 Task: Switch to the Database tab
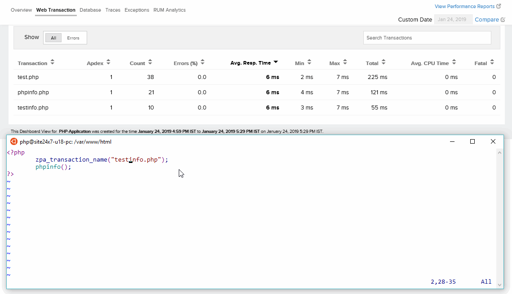pyautogui.click(x=90, y=10)
